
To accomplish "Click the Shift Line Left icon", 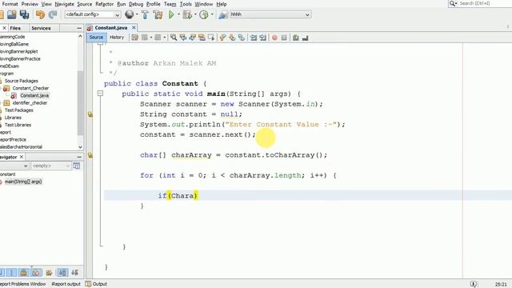I will click(254, 38).
